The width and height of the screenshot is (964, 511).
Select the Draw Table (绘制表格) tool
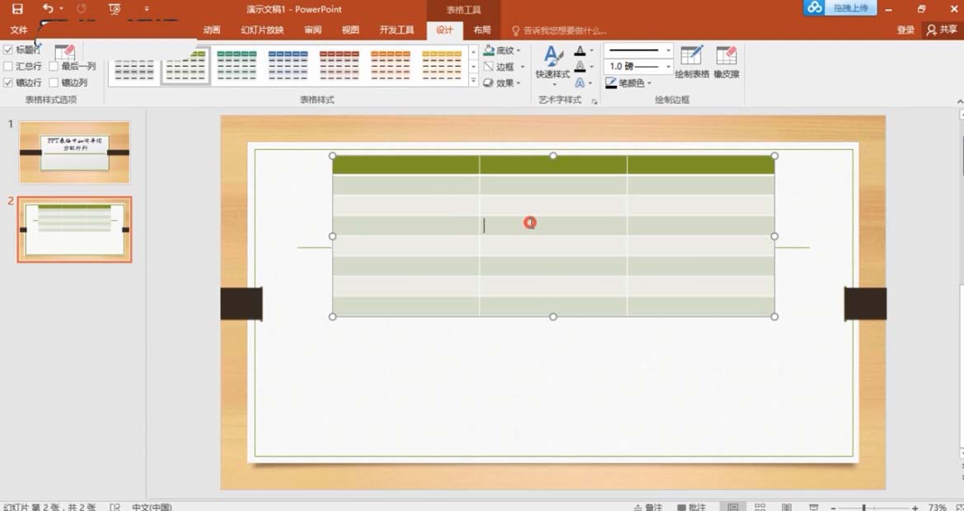(691, 62)
